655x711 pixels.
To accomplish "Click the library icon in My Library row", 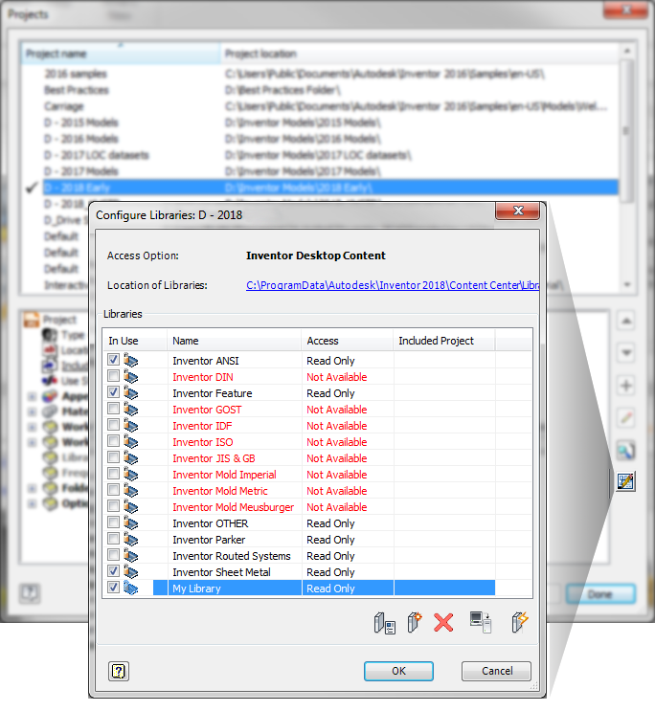I will (131, 589).
